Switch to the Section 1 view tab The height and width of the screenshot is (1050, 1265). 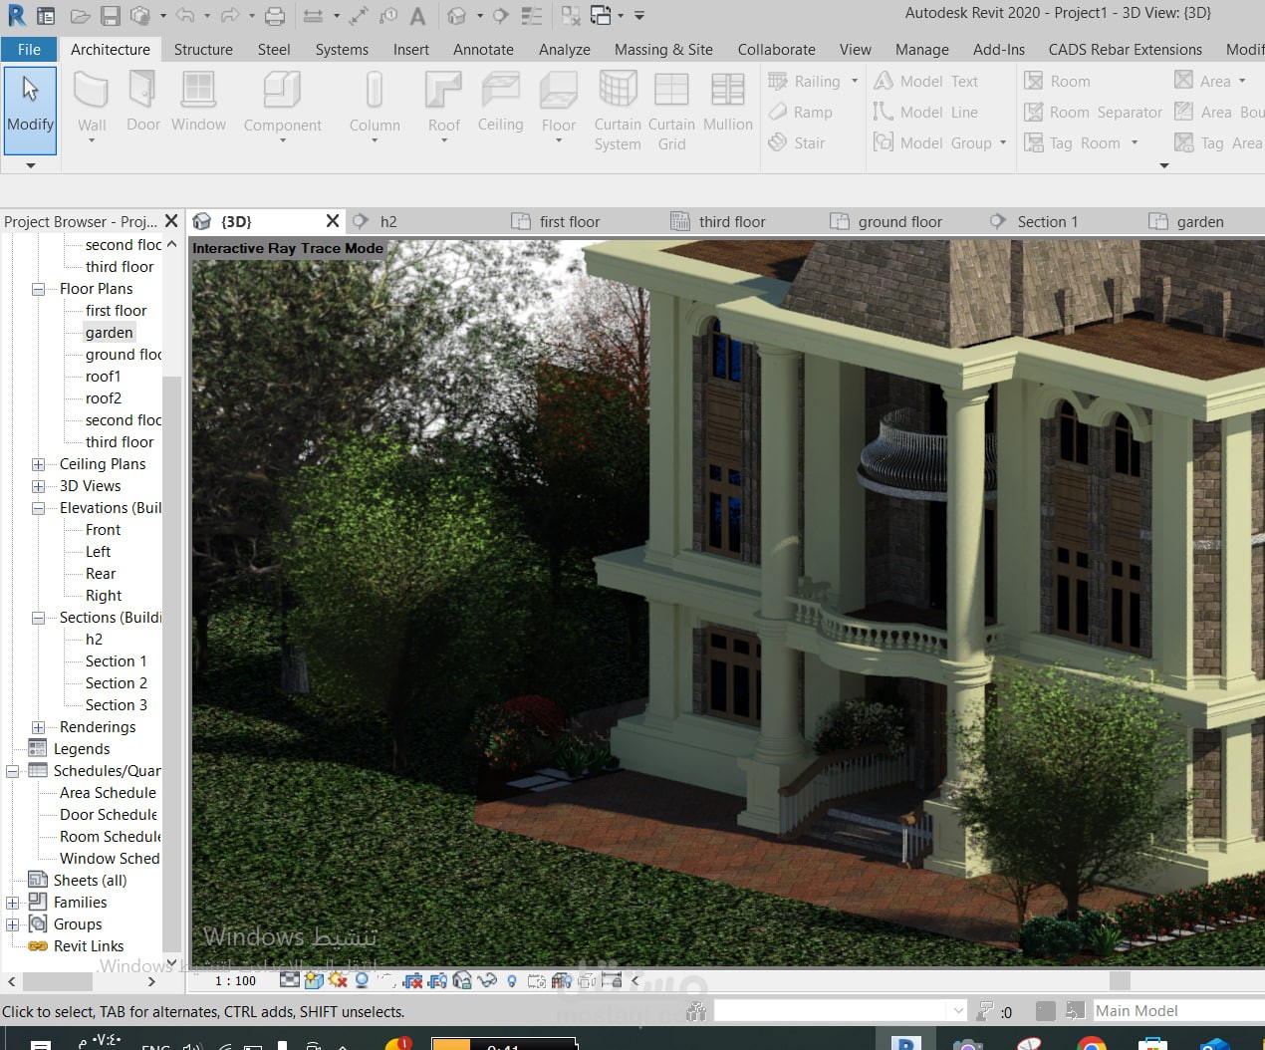tap(1048, 222)
